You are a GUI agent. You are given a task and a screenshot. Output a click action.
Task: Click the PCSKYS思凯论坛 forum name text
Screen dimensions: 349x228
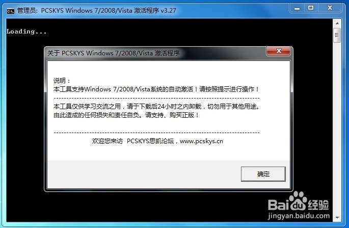(x=150, y=141)
